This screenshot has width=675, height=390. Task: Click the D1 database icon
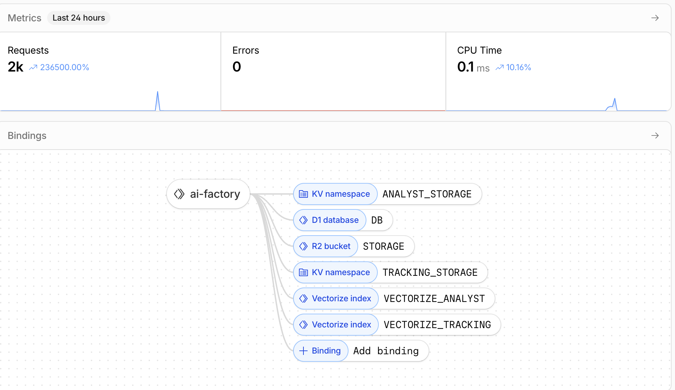(303, 220)
